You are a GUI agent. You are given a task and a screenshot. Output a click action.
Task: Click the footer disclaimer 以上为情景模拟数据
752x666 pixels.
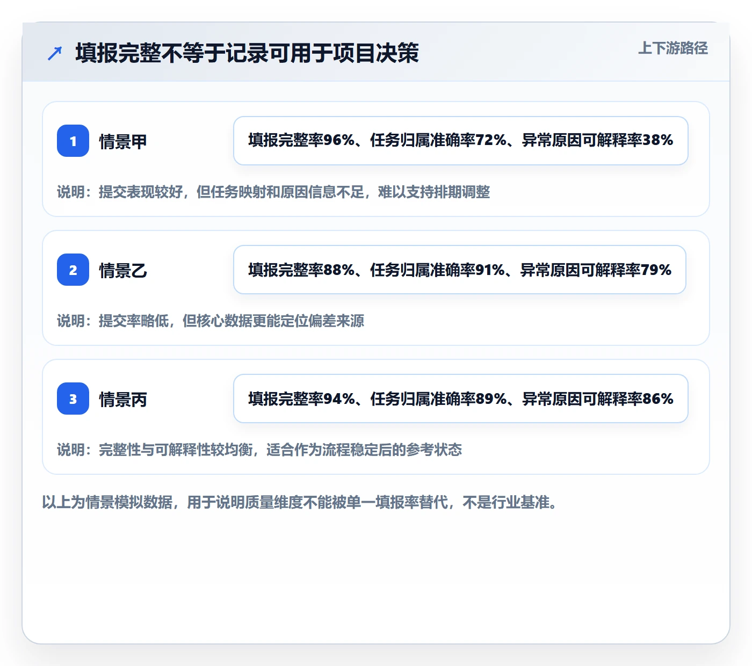point(300,503)
